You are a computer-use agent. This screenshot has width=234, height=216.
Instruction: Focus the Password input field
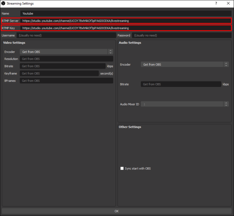coord(182,35)
